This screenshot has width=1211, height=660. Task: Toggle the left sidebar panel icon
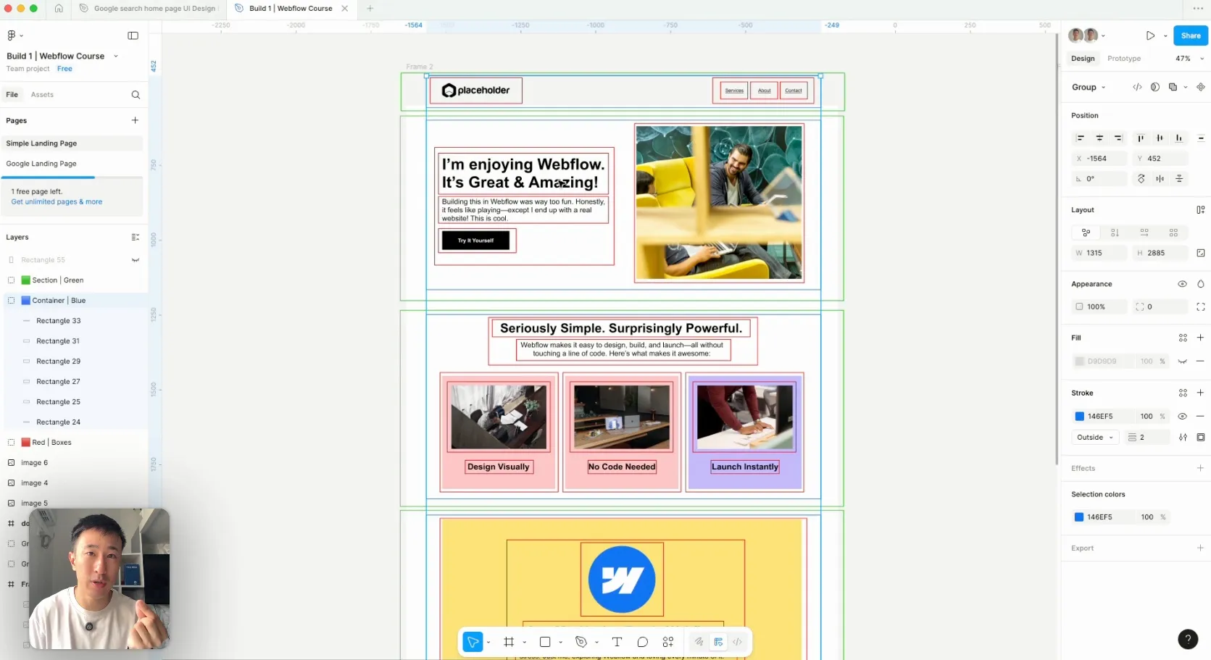(x=133, y=35)
